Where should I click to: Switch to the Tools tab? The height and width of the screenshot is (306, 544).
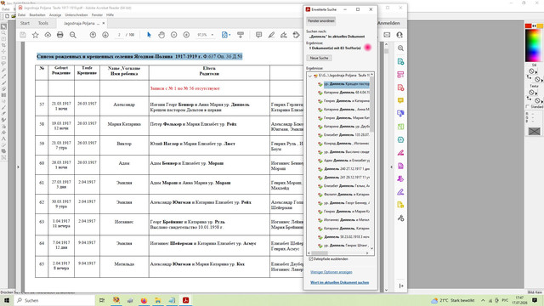pos(43,23)
